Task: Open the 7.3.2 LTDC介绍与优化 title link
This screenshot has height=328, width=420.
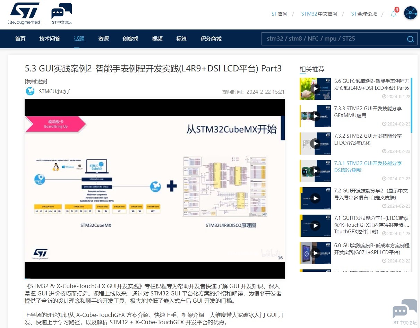Action: [x=368, y=139]
